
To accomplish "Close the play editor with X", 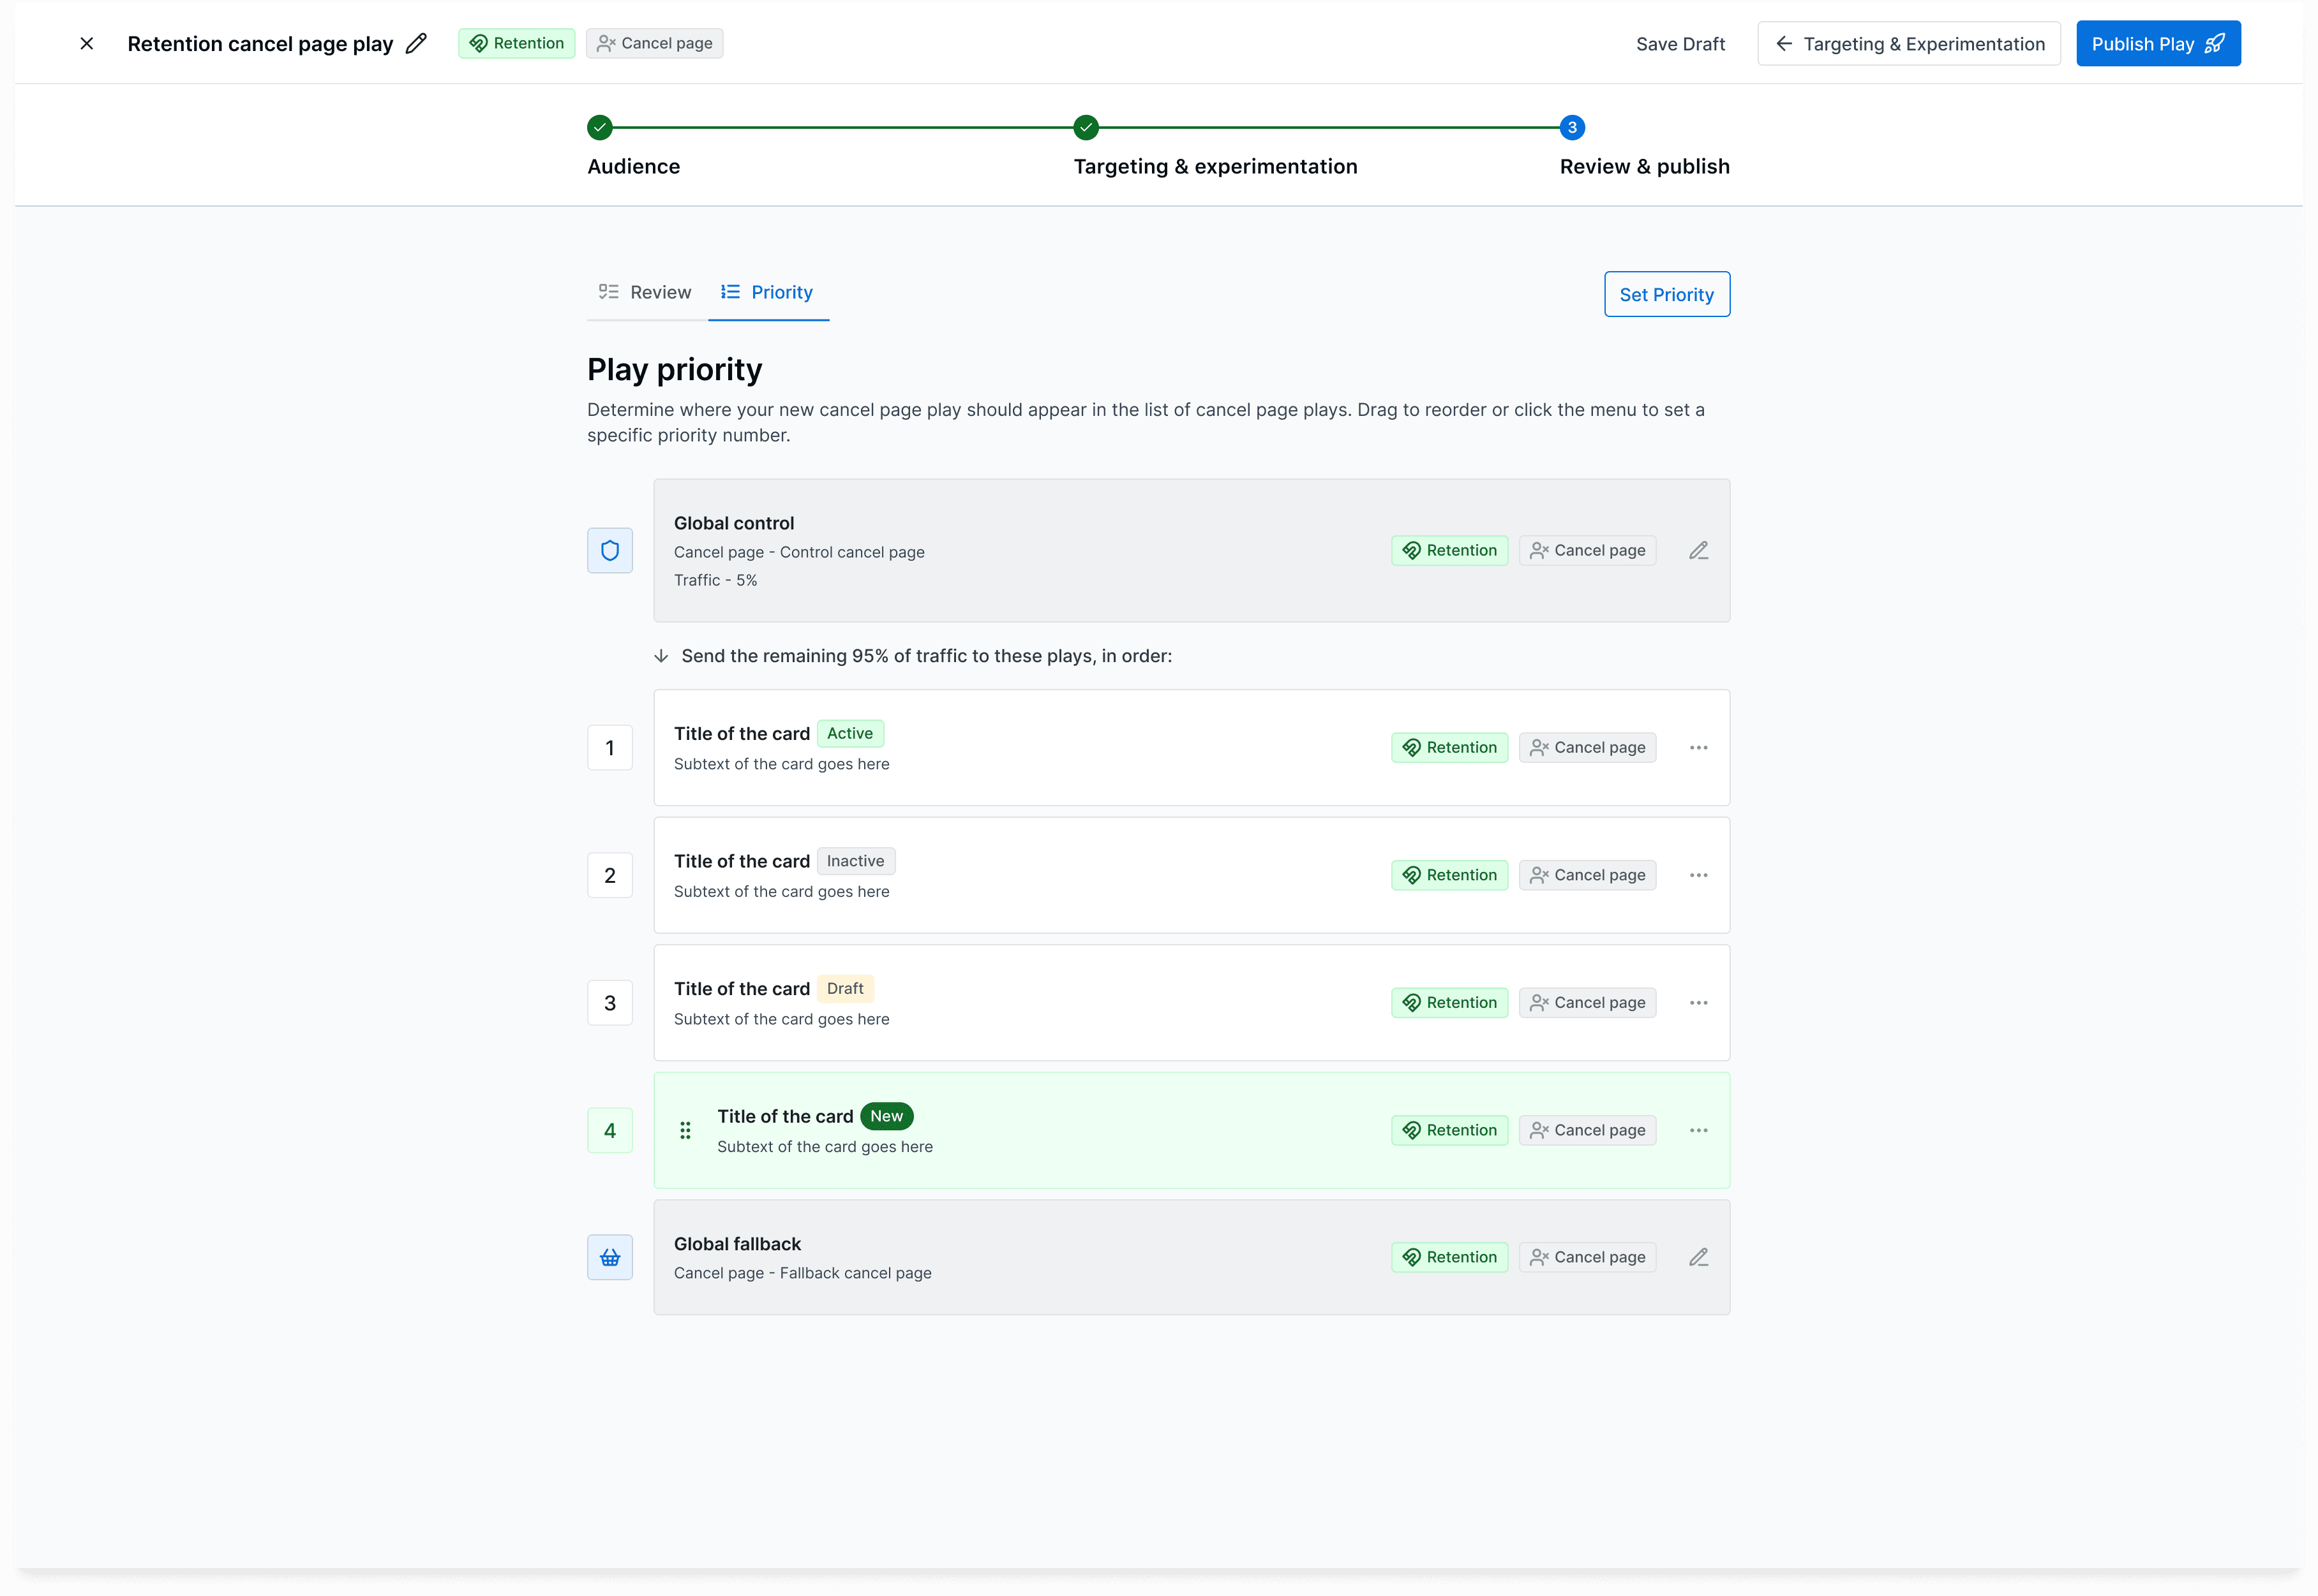I will pos(87,44).
